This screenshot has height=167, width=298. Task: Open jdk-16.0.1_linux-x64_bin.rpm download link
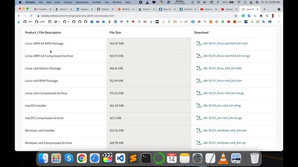[x=223, y=81]
